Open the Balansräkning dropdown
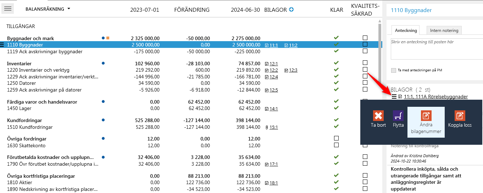The height and width of the screenshot is (193, 483). 48,9
